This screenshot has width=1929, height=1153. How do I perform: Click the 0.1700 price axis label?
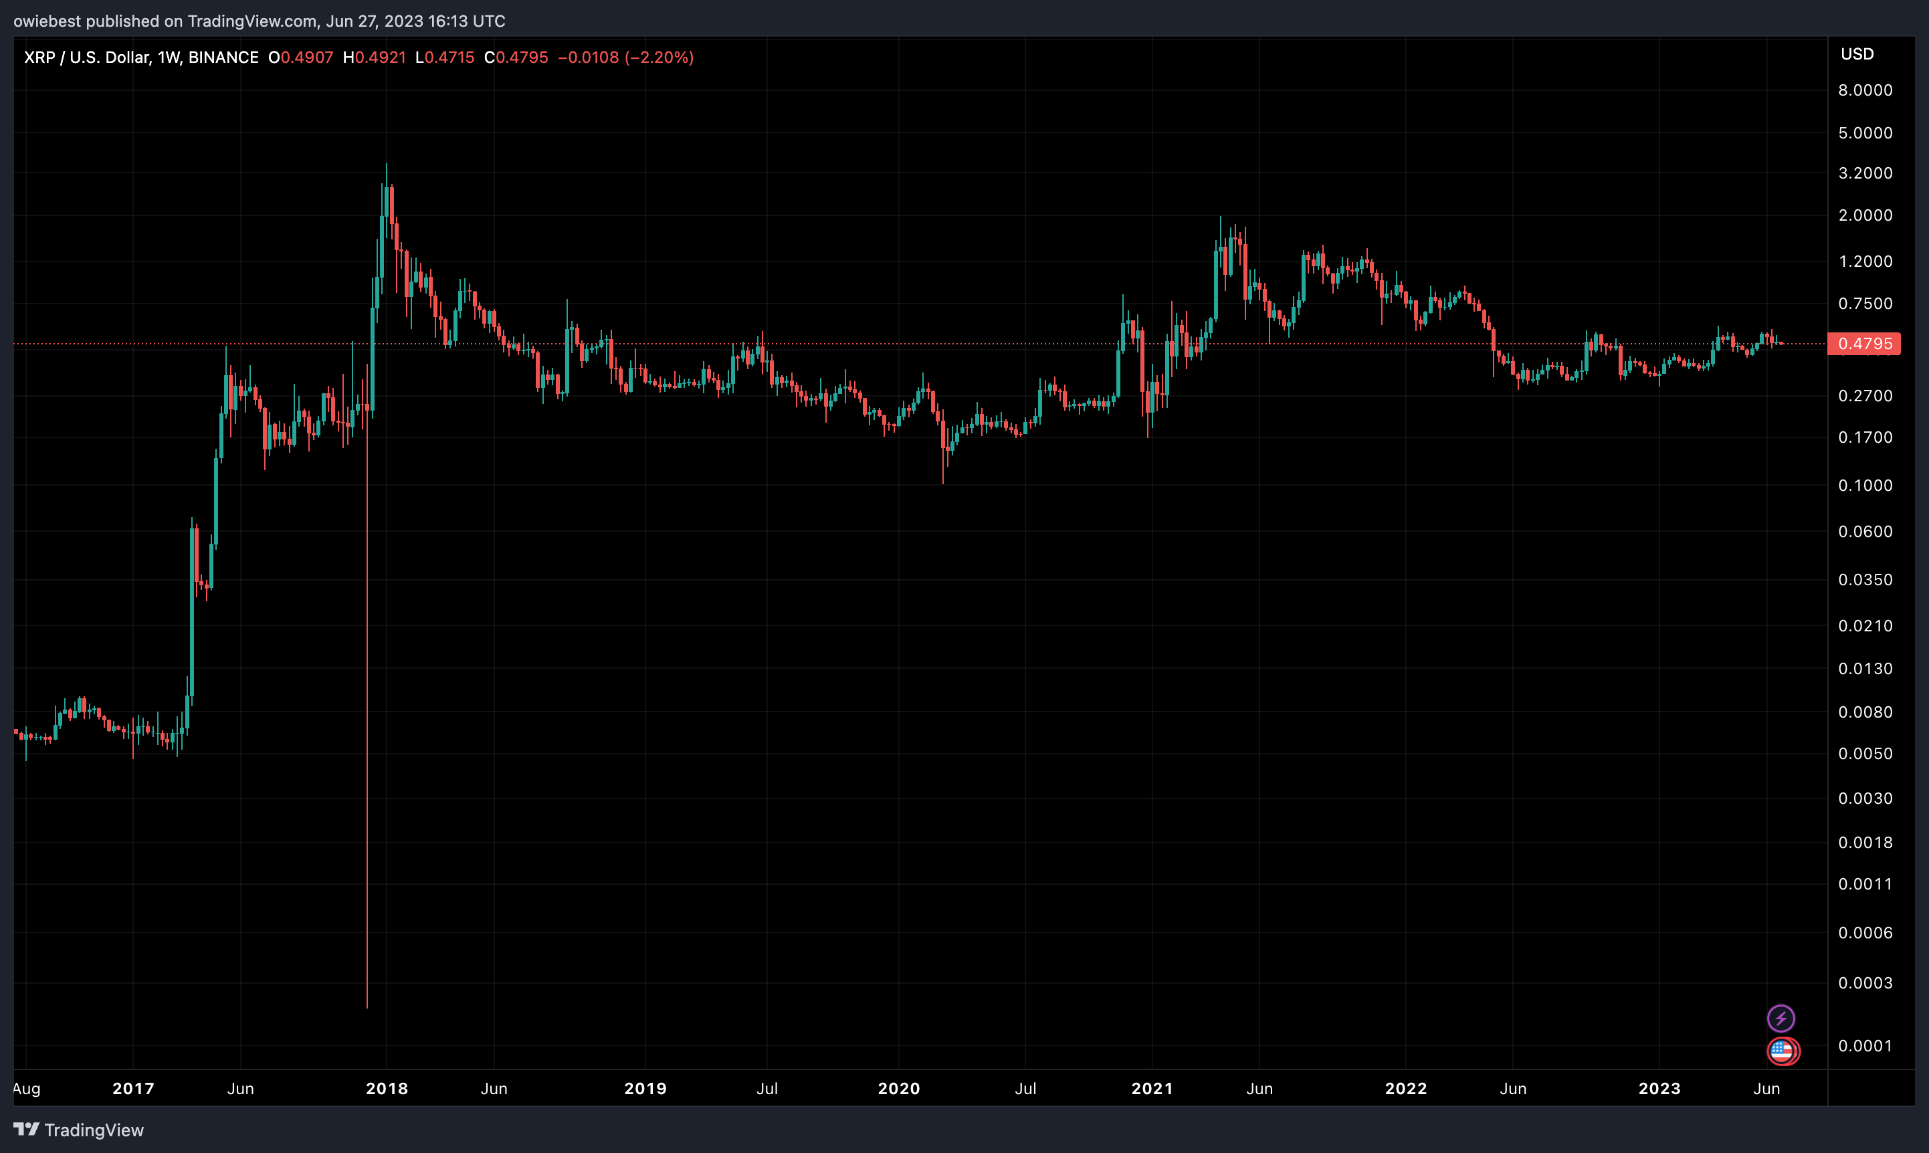coord(1865,437)
